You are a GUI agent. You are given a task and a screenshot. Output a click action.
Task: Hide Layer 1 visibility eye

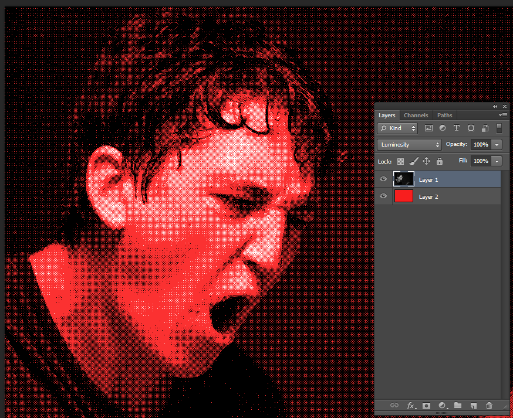[x=383, y=179]
